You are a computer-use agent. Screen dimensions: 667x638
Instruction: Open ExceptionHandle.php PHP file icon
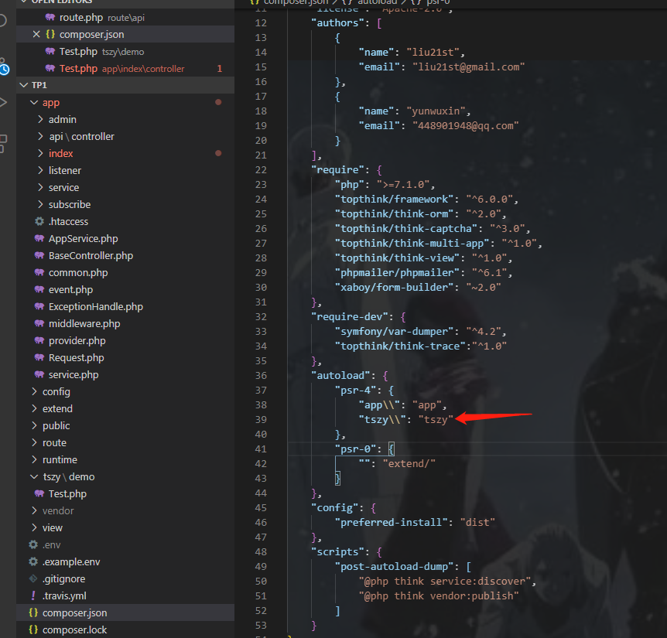39,306
